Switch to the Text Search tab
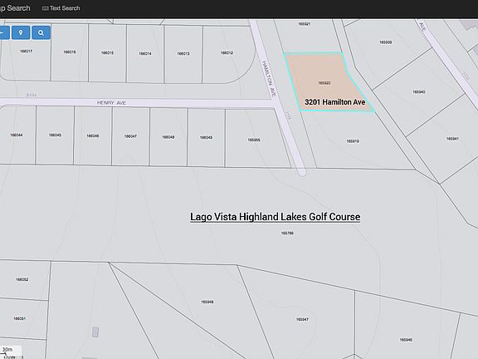Screen dimensions: 478x359 61,8
